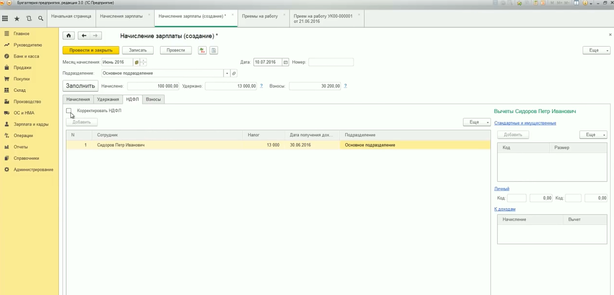Expand Подразделение dropdown arrow
The height and width of the screenshot is (295, 614).
click(227, 73)
